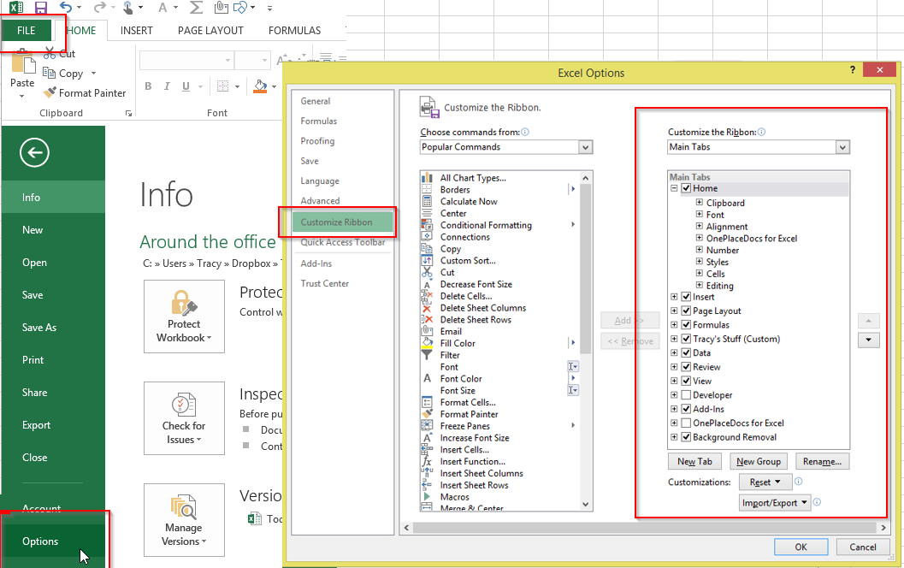Click the Rename... button

point(822,461)
